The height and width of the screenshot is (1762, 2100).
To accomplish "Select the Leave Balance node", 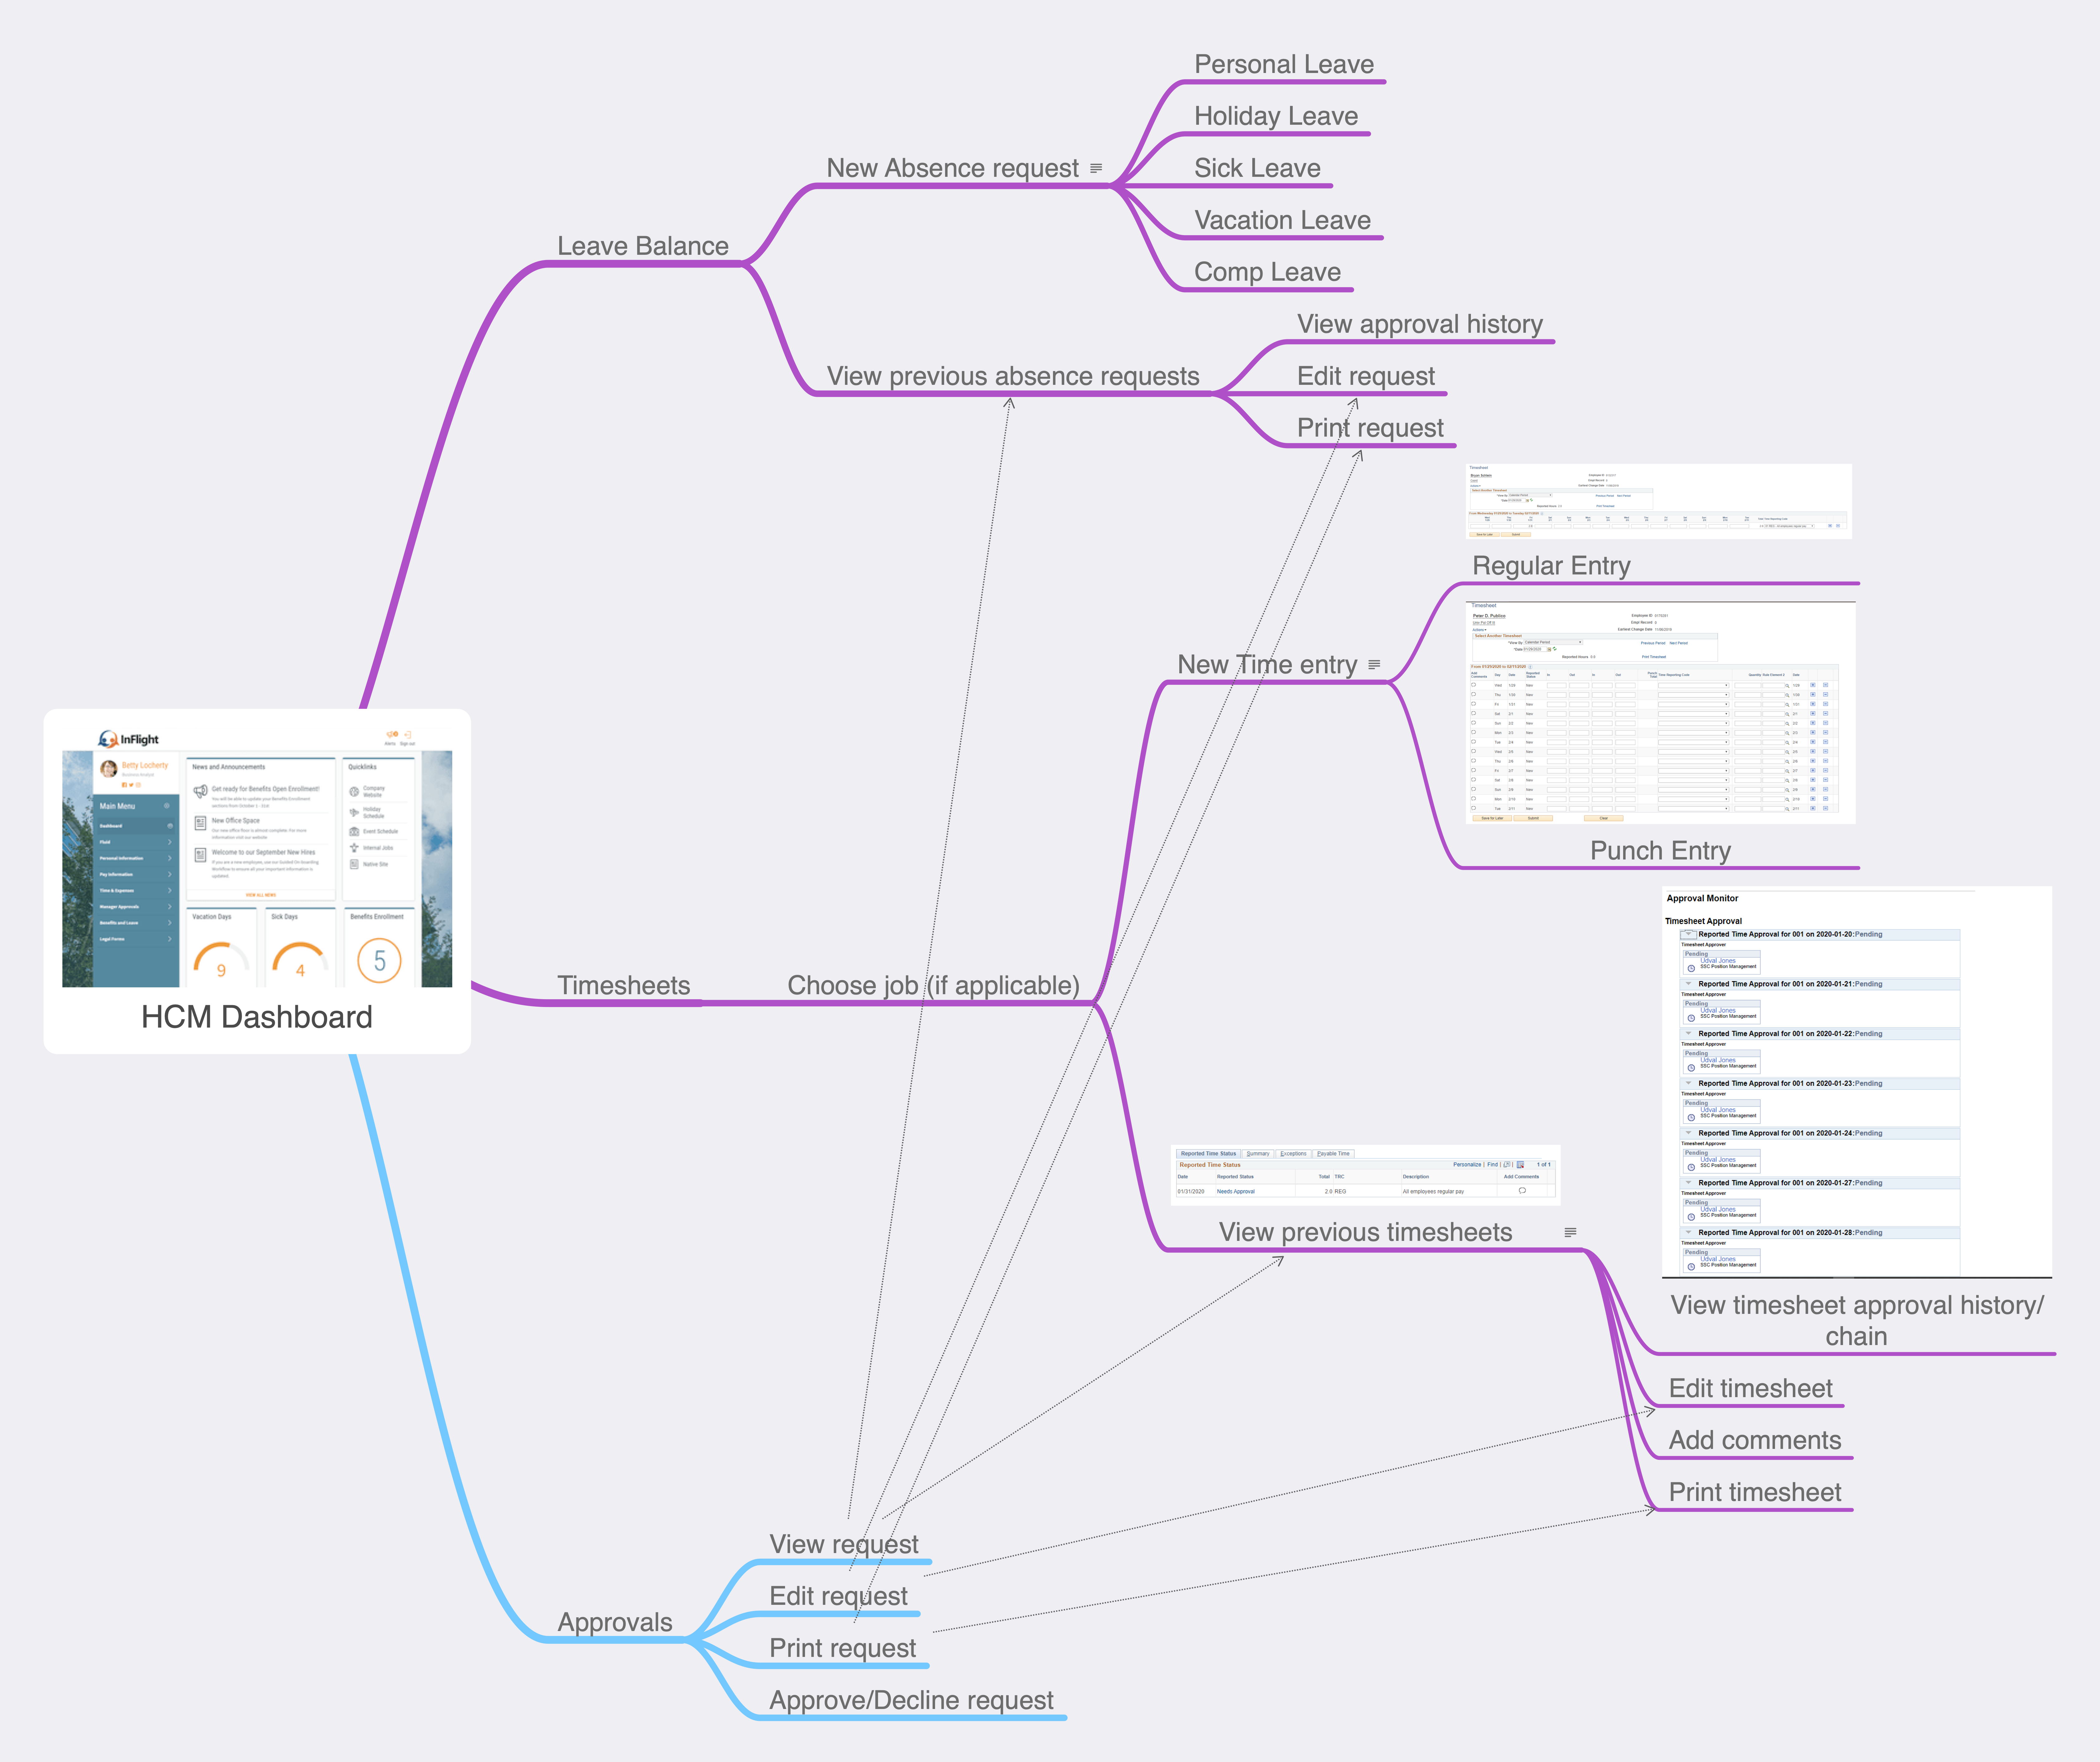I will click(x=643, y=246).
